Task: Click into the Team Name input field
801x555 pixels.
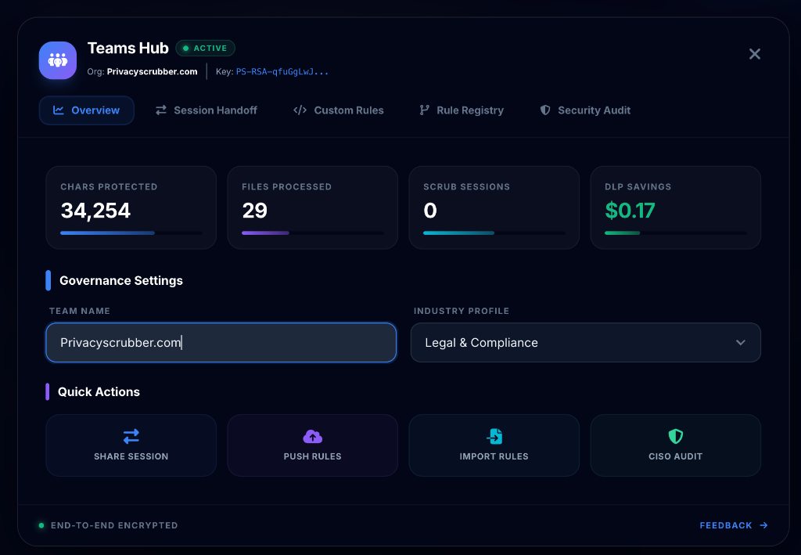Action: [221, 342]
